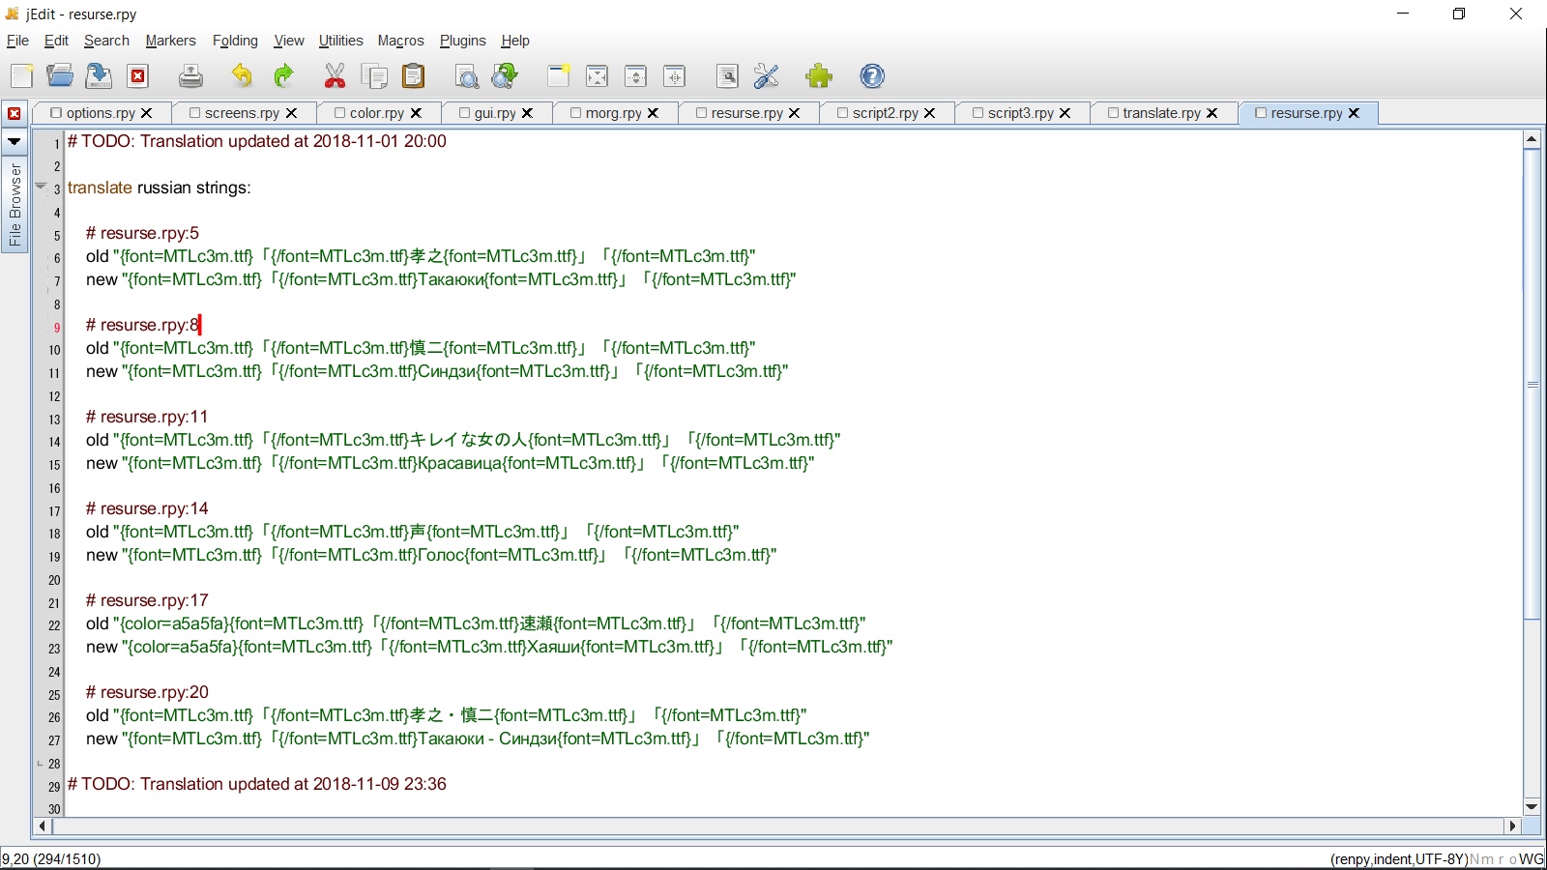
Task: Toggle the checkbox on the options.rpy tab
Action: (56, 113)
